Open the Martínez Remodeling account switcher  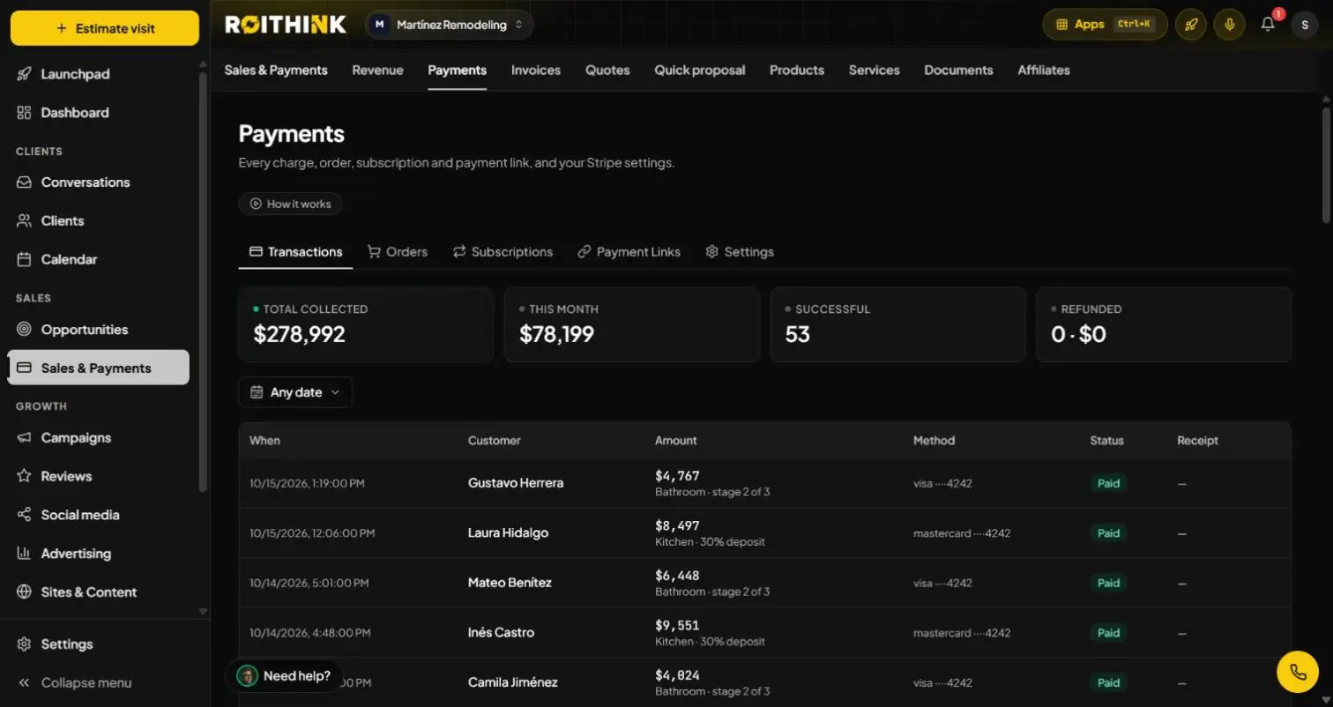click(450, 25)
